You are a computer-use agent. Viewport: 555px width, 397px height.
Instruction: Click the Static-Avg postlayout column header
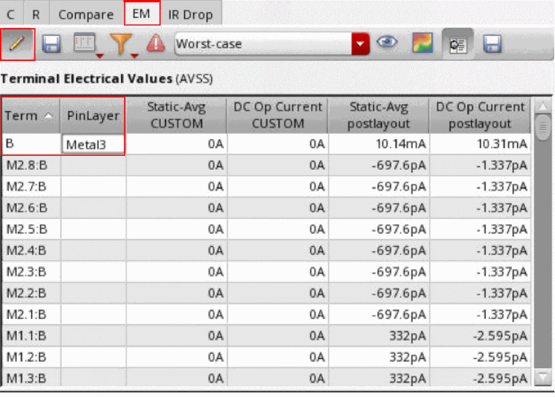[379, 116]
